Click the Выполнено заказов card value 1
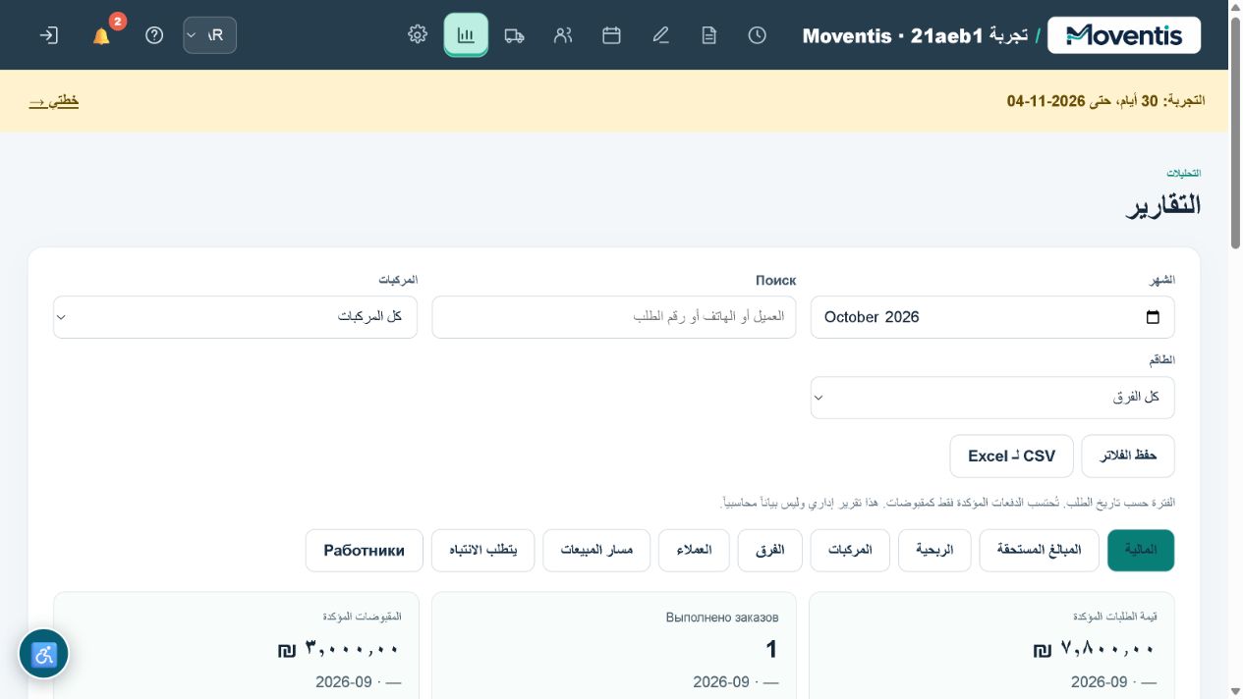The height and width of the screenshot is (699, 1243). [771, 649]
